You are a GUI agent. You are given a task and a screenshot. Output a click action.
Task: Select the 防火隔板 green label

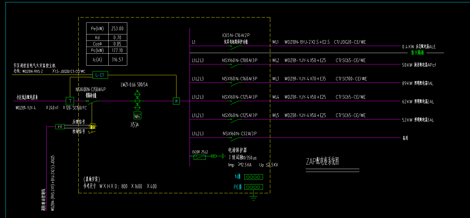click(x=418, y=52)
